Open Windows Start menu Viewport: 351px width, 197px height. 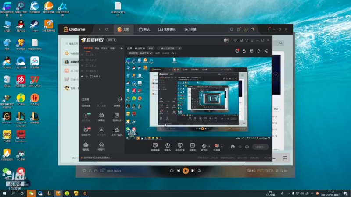(4, 193)
